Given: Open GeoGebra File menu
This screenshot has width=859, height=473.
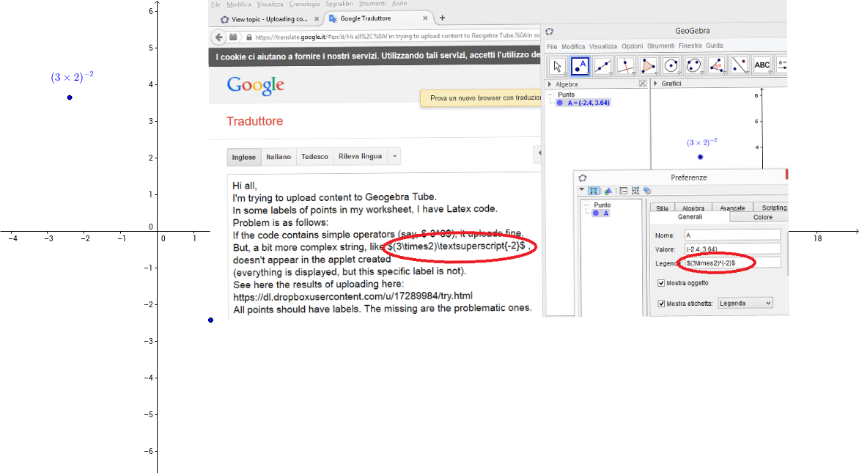Looking at the screenshot, I should click(552, 47).
